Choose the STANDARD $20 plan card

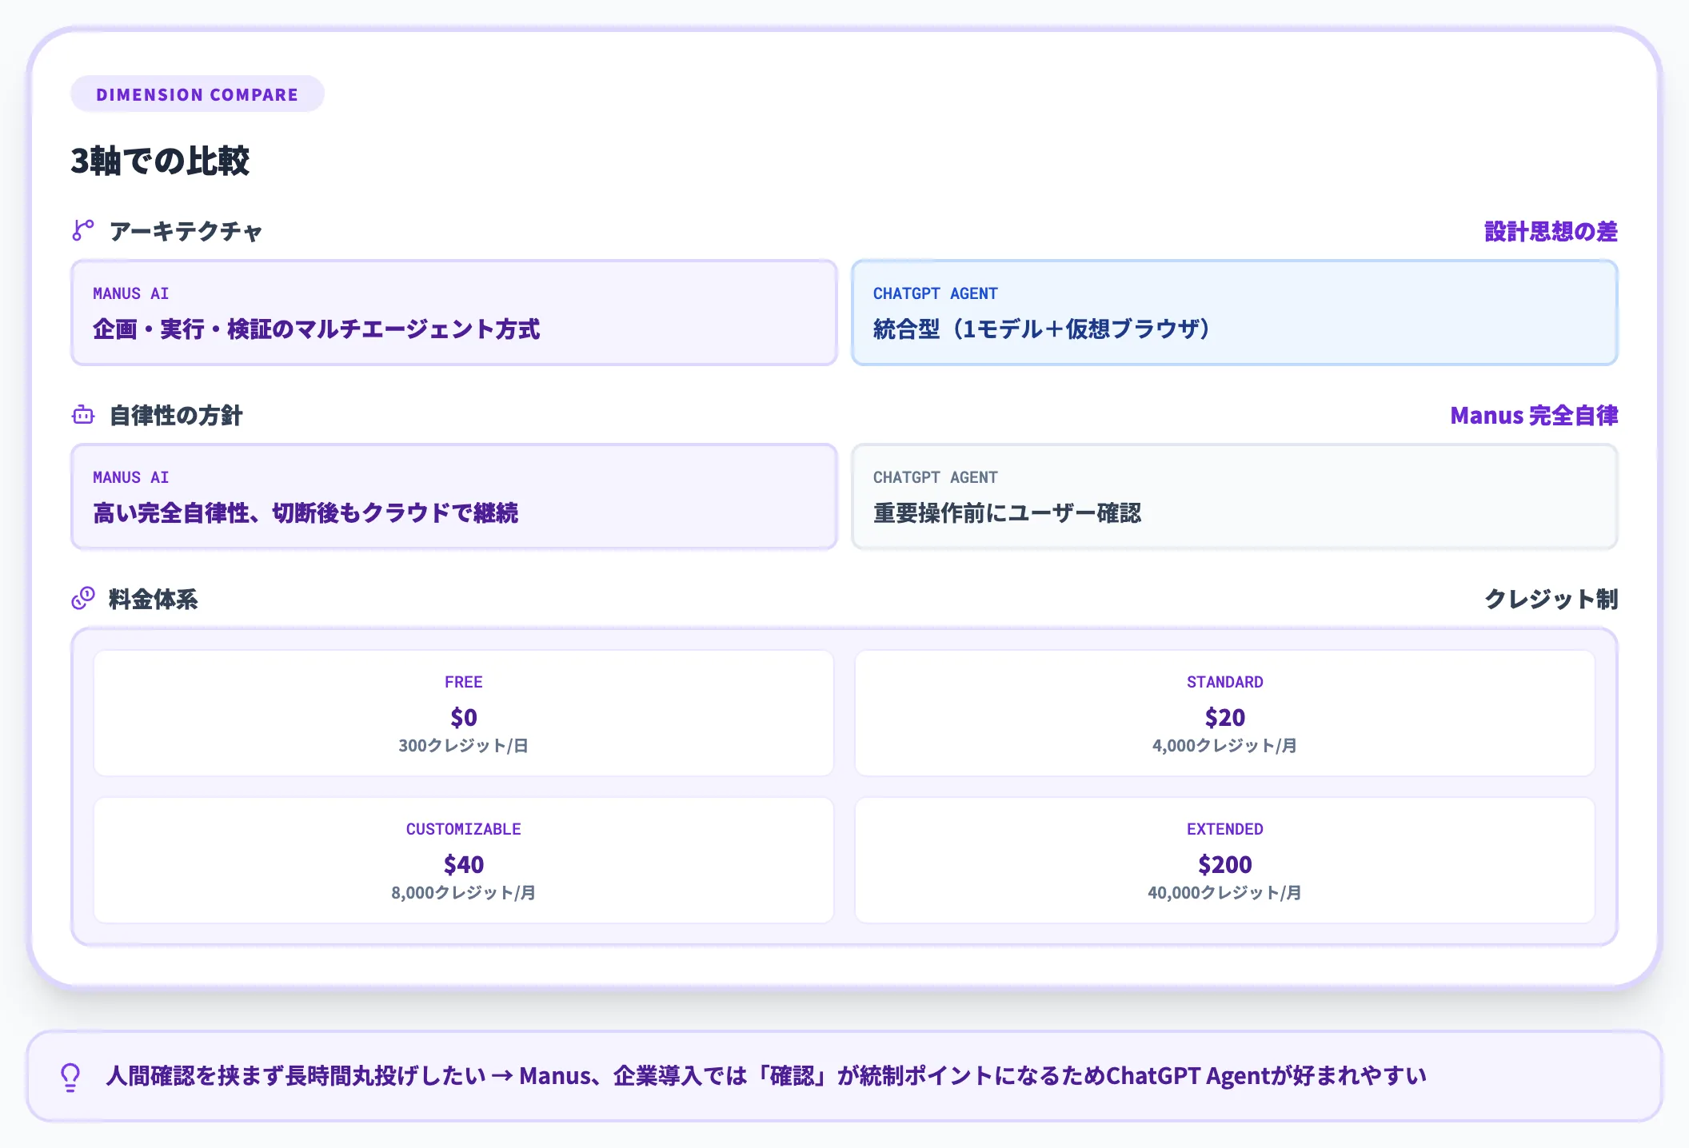(x=1225, y=712)
